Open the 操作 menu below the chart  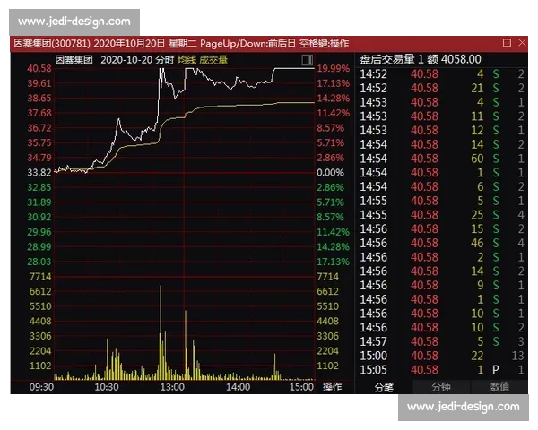332,387
